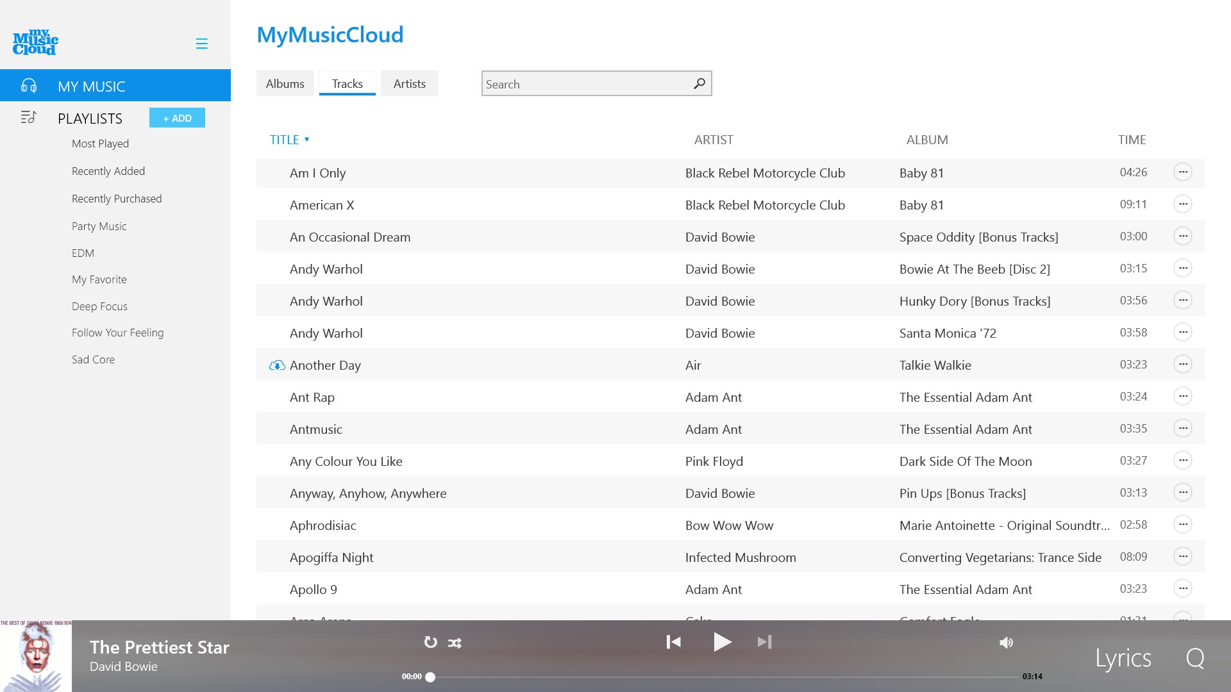This screenshot has height=692, width=1231.
Task: Click the MyMusicCloud page title
Action: pos(330,35)
